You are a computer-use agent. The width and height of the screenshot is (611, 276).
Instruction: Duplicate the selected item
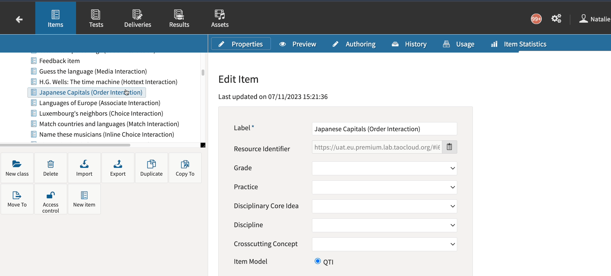[x=151, y=168]
